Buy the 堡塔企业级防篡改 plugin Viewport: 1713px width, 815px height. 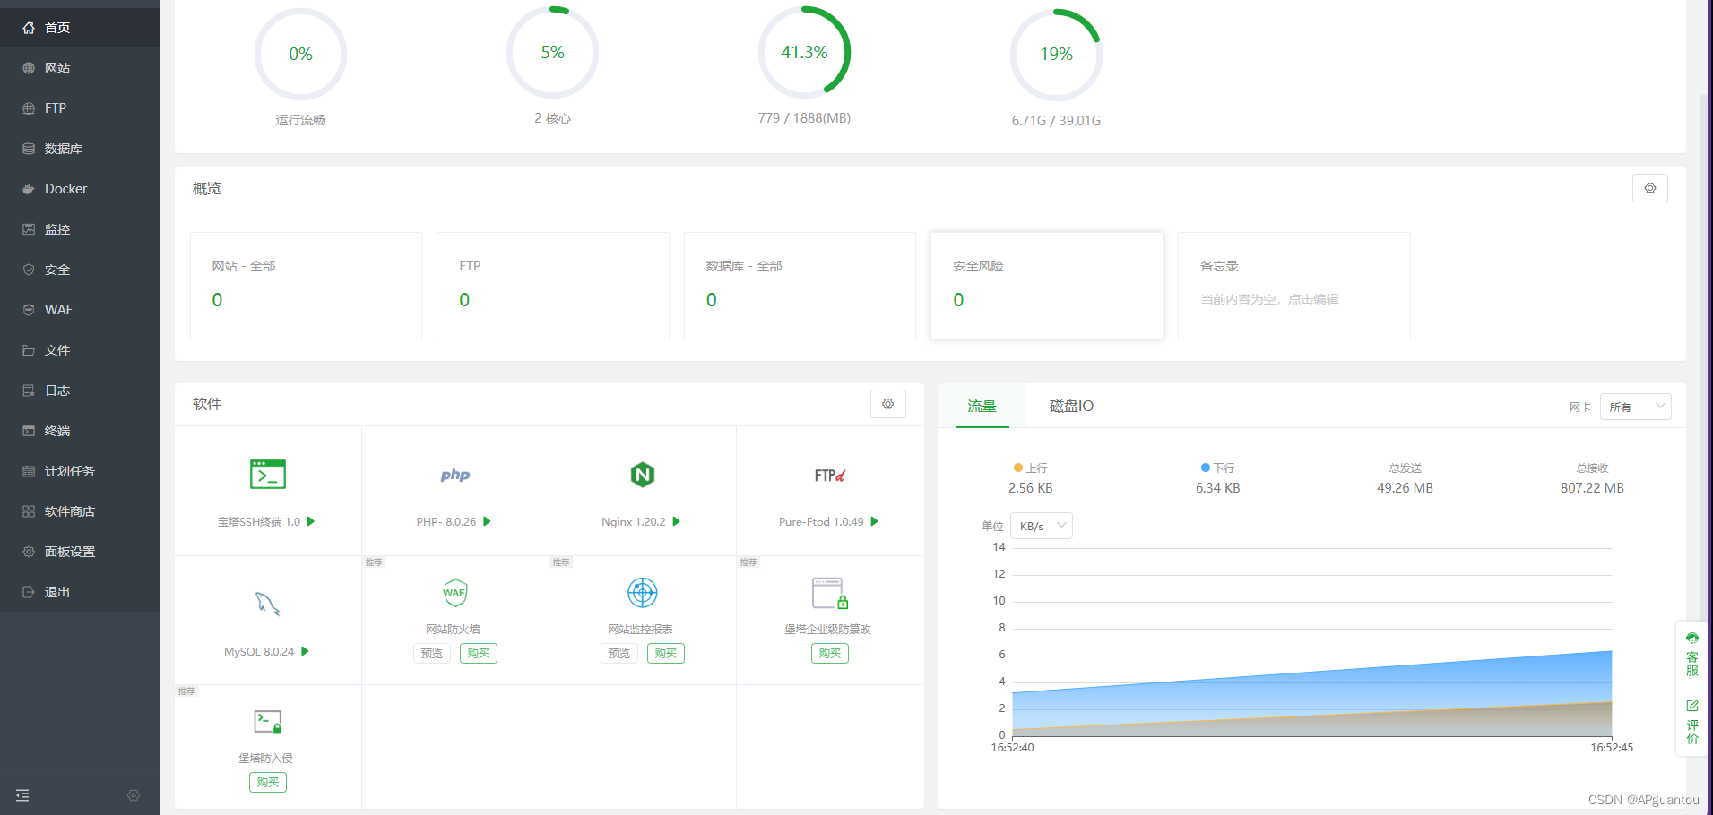click(x=830, y=653)
